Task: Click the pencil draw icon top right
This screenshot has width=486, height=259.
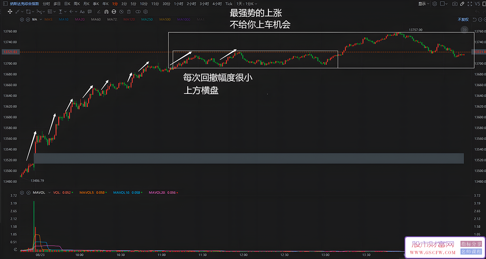Action: pyautogui.click(x=462, y=4)
